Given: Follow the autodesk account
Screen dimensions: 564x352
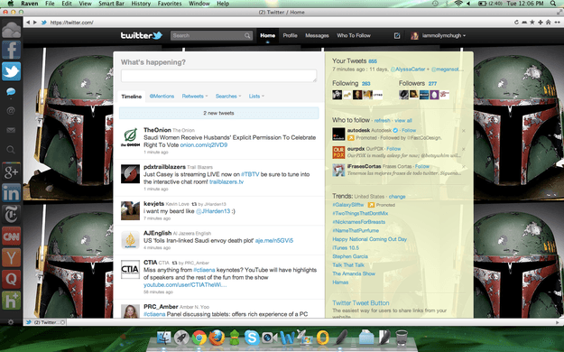Looking at the screenshot, I should pyautogui.click(x=409, y=130).
